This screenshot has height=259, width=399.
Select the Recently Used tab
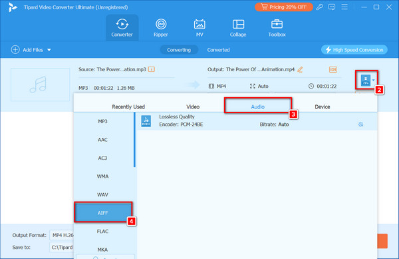click(128, 107)
